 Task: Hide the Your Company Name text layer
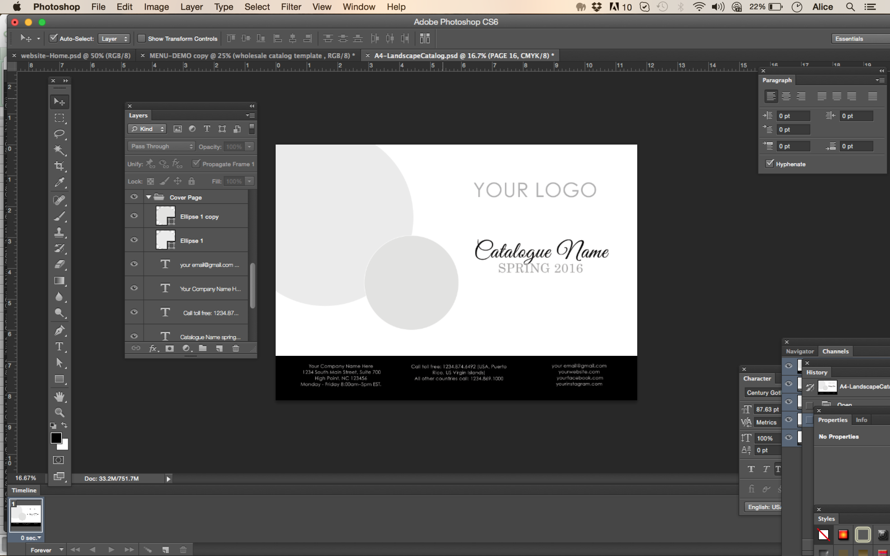pyautogui.click(x=134, y=288)
